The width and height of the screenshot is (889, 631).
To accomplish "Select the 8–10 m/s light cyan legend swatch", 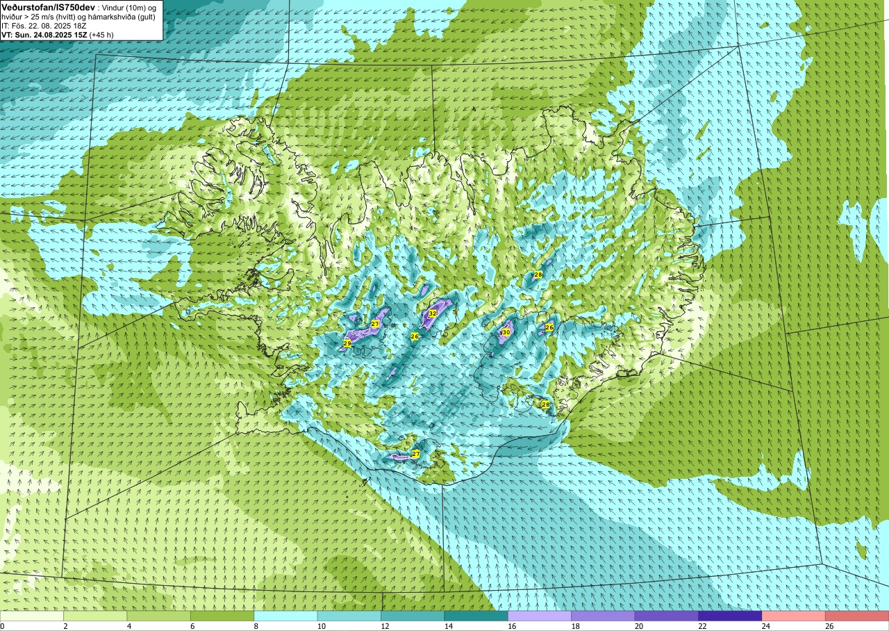I will pyautogui.click(x=286, y=616).
